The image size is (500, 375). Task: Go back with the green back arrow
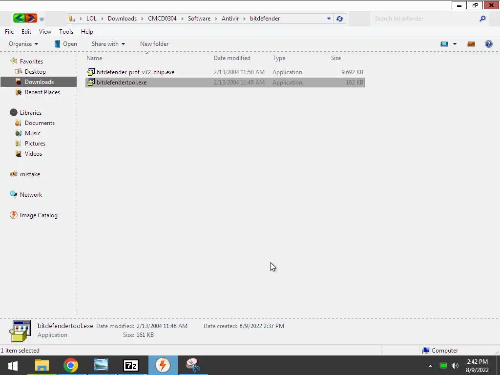pyautogui.click(x=19, y=18)
